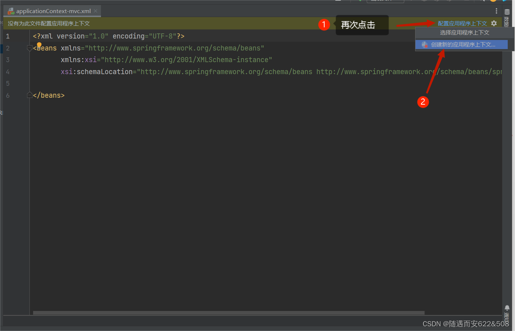Click the gear icon beside 配置应用程序上下文
This screenshot has height=331, width=515.
coord(494,23)
